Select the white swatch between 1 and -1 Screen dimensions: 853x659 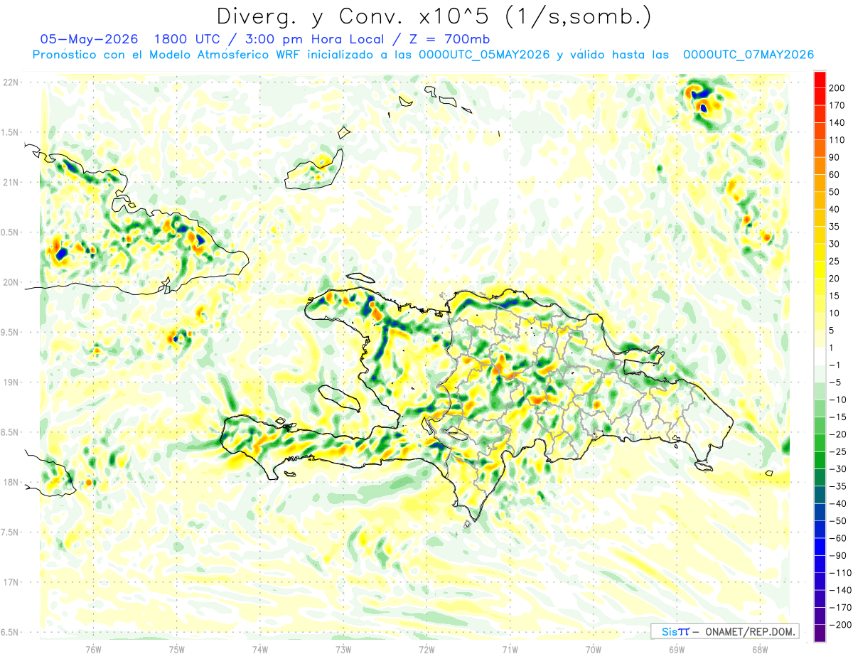[x=820, y=356]
